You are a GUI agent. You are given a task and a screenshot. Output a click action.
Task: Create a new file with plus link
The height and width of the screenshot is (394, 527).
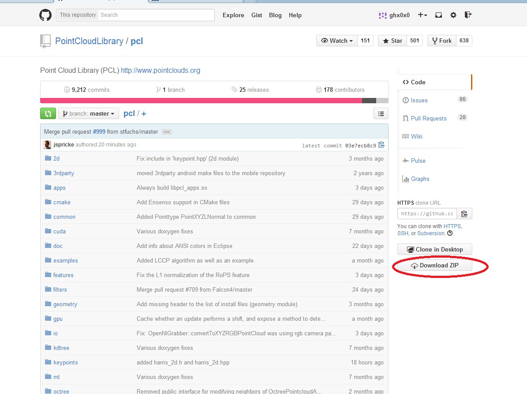point(144,114)
